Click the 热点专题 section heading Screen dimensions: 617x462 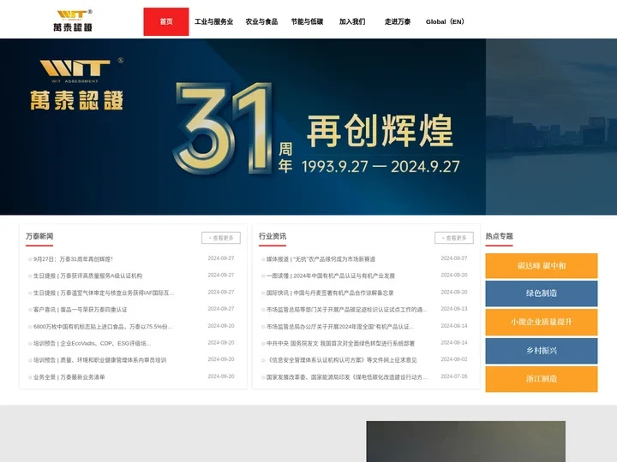click(x=499, y=236)
